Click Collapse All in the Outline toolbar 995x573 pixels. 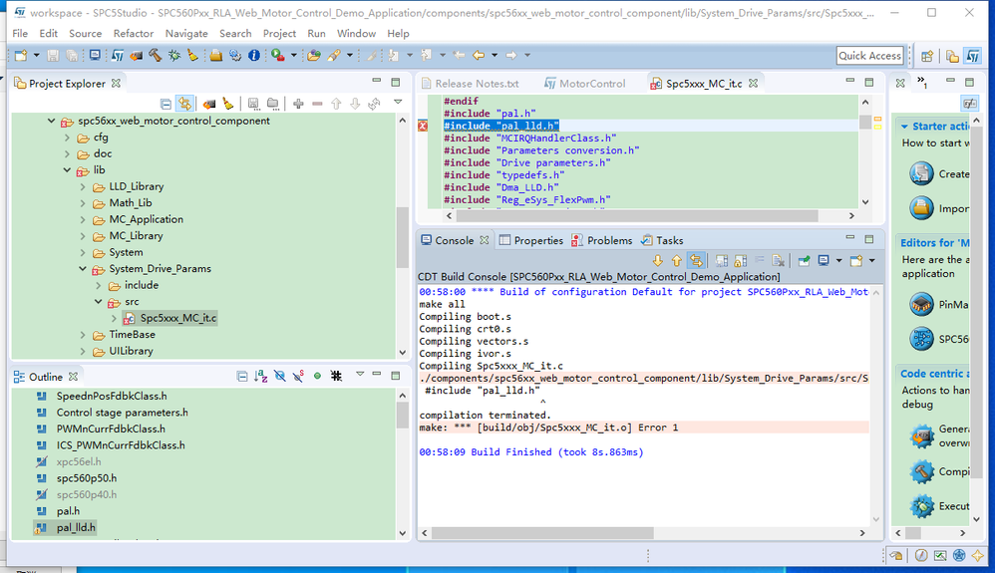tap(241, 377)
